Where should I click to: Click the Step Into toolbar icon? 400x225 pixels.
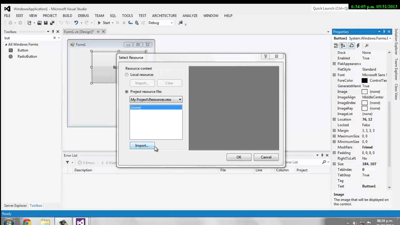(130, 23)
